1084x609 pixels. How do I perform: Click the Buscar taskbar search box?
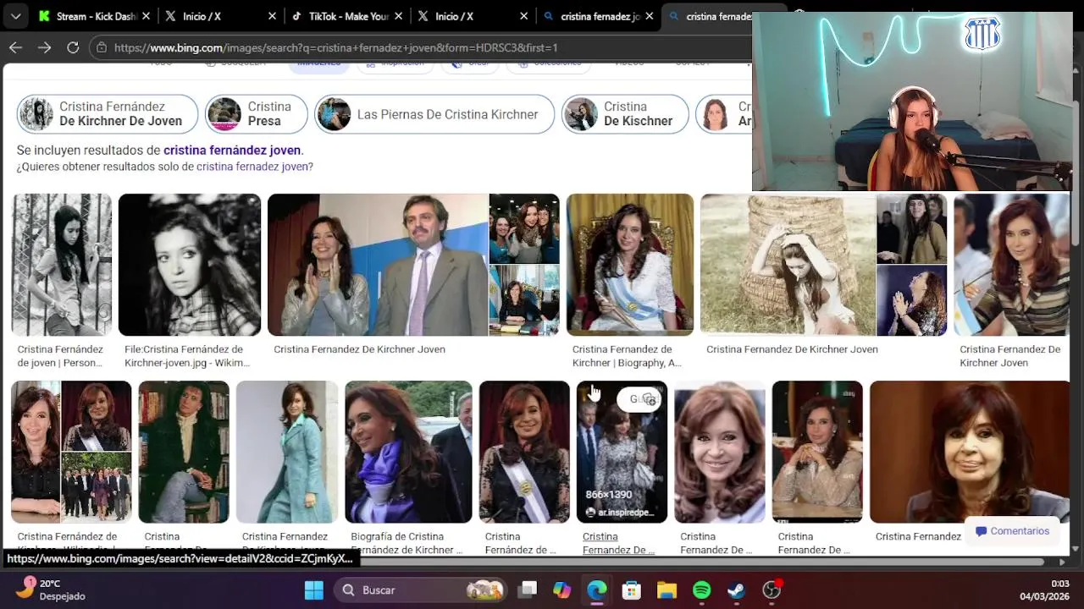(x=422, y=590)
